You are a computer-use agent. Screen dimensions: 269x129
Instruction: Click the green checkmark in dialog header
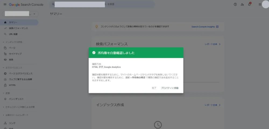pyautogui.click(x=94, y=53)
